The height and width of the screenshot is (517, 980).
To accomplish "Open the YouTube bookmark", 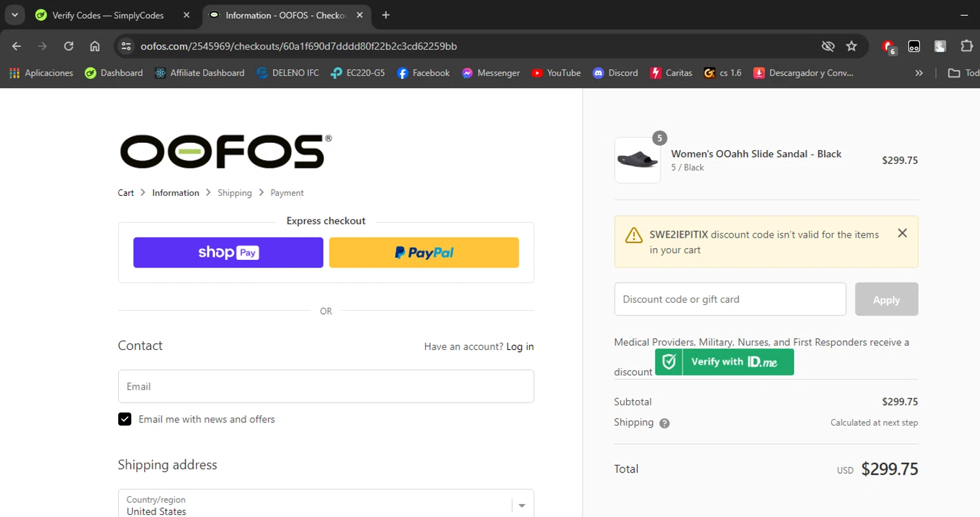I will 556,73.
